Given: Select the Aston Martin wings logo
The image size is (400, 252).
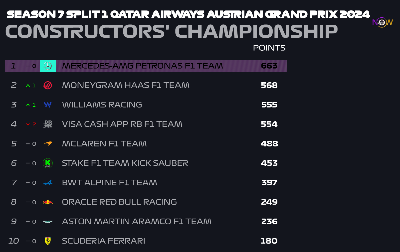Looking at the screenshot, I should pos(48,222).
